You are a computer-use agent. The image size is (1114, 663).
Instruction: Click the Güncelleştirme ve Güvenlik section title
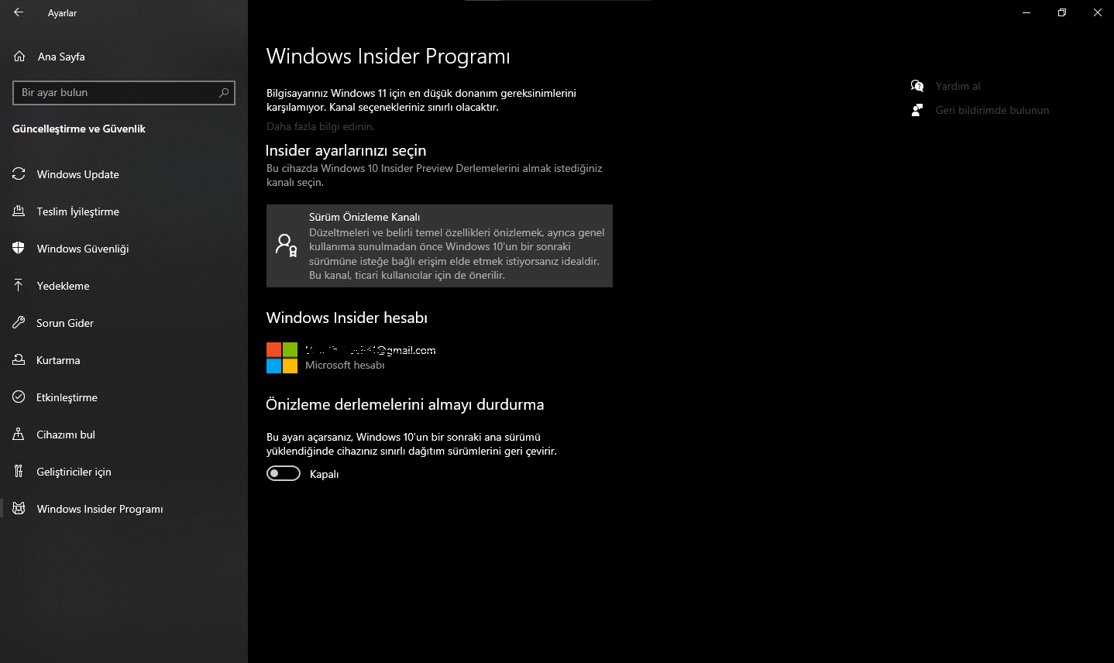click(79, 129)
